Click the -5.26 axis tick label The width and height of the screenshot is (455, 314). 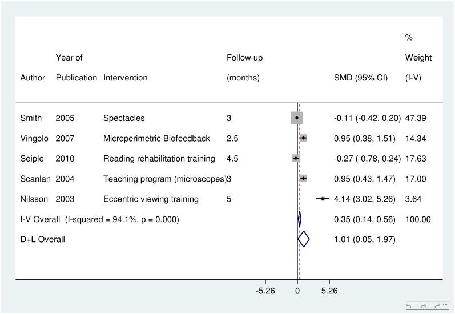(x=265, y=291)
